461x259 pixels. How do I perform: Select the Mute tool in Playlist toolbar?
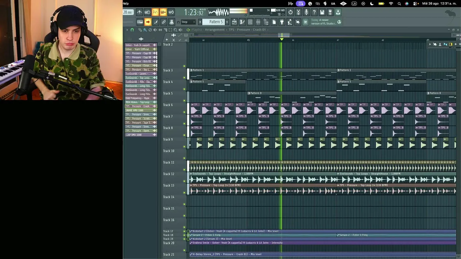coord(155,30)
